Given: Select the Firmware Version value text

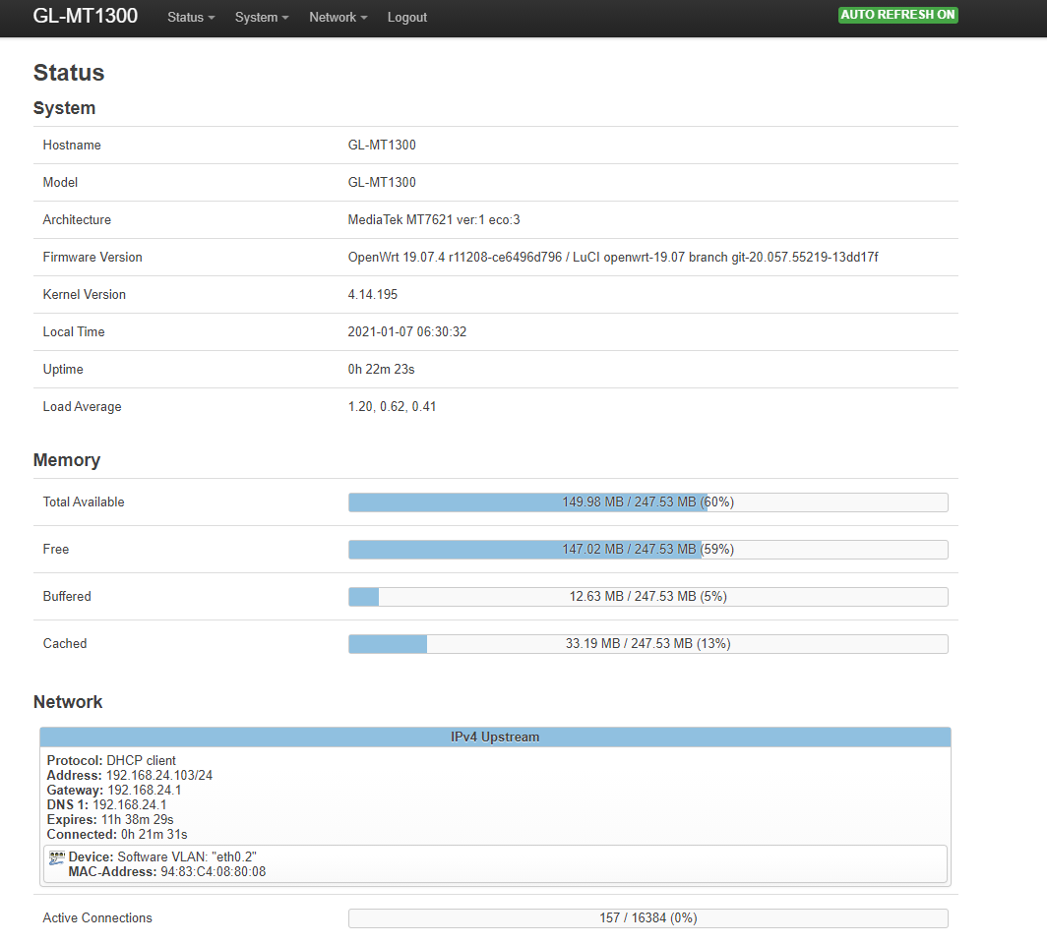Looking at the screenshot, I should click(x=613, y=258).
